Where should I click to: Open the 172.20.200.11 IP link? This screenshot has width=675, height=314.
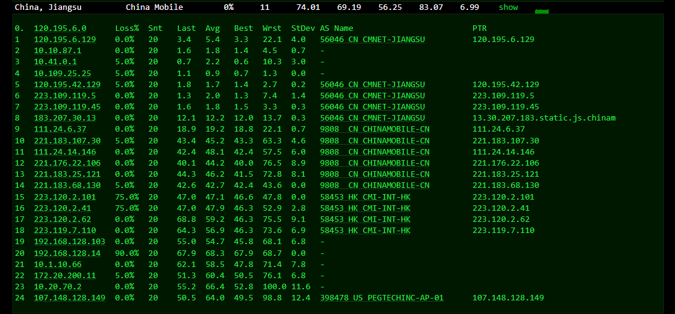tap(65, 275)
